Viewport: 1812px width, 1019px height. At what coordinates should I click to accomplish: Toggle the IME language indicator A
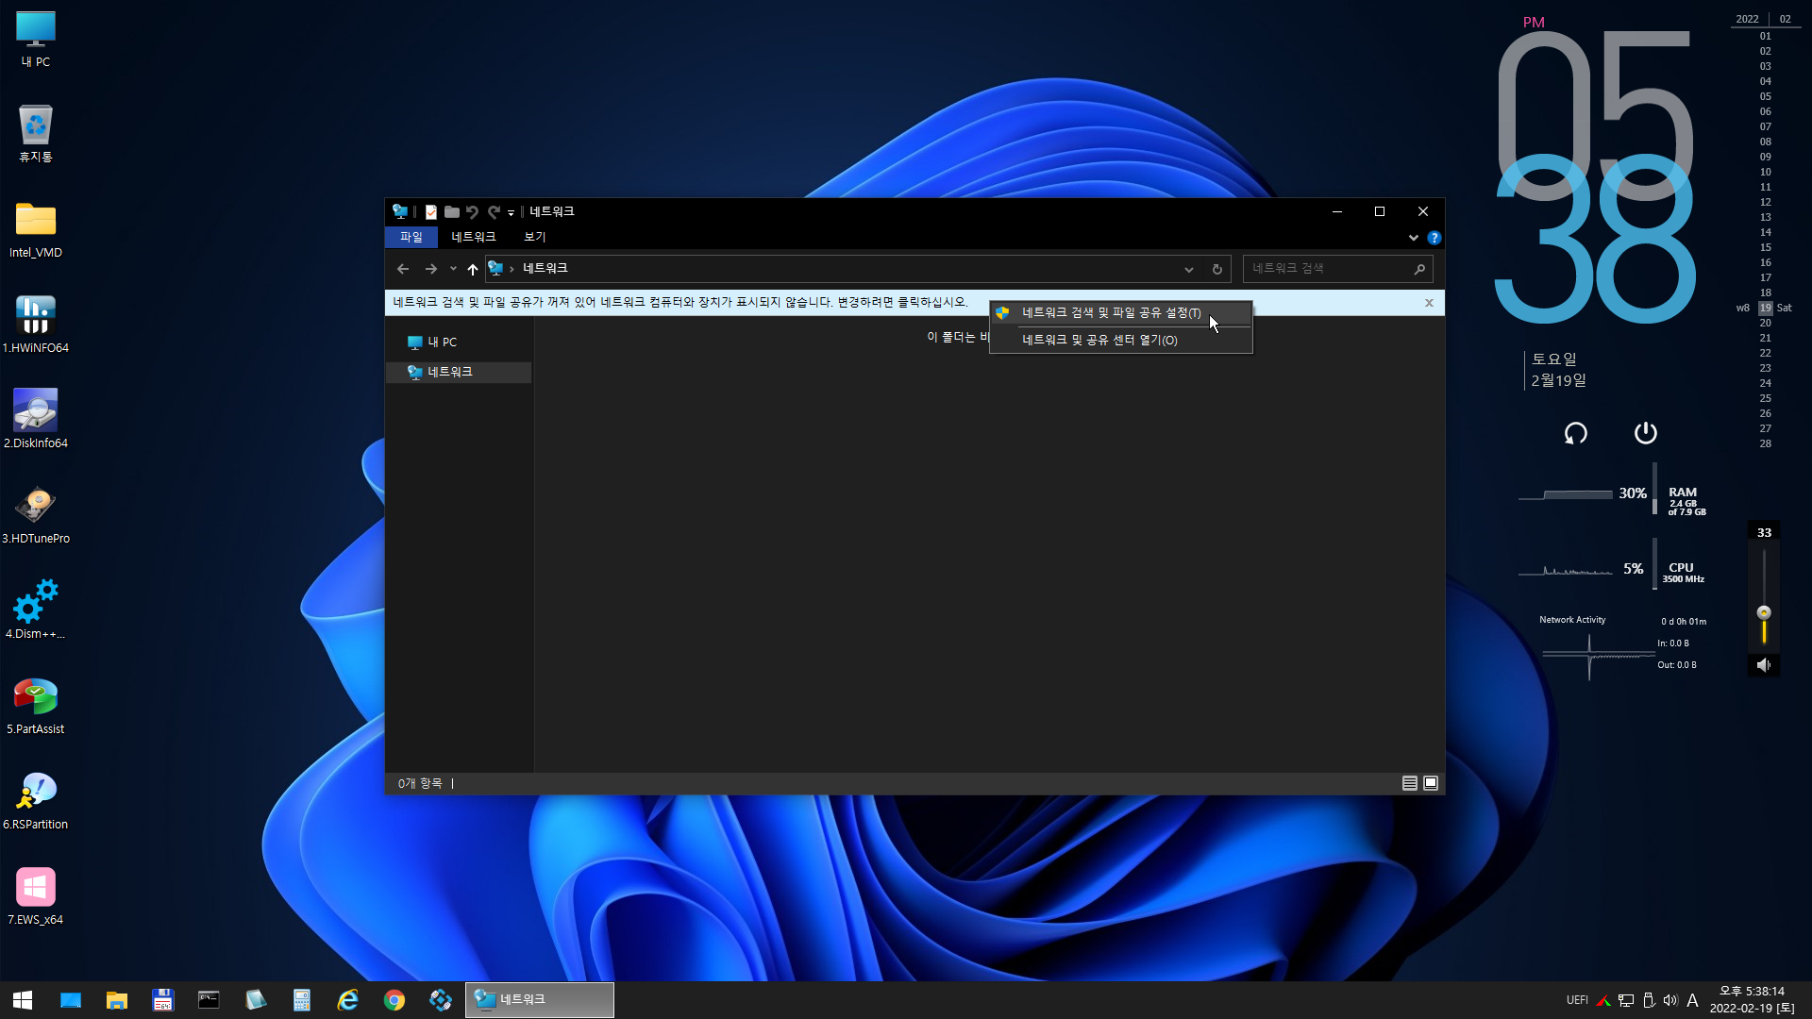1692,1001
